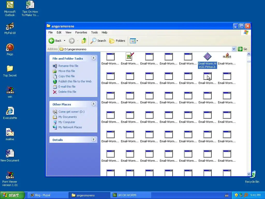Click the file list scrollbar down arrow
The image size is (265, 199).
click(249, 174)
